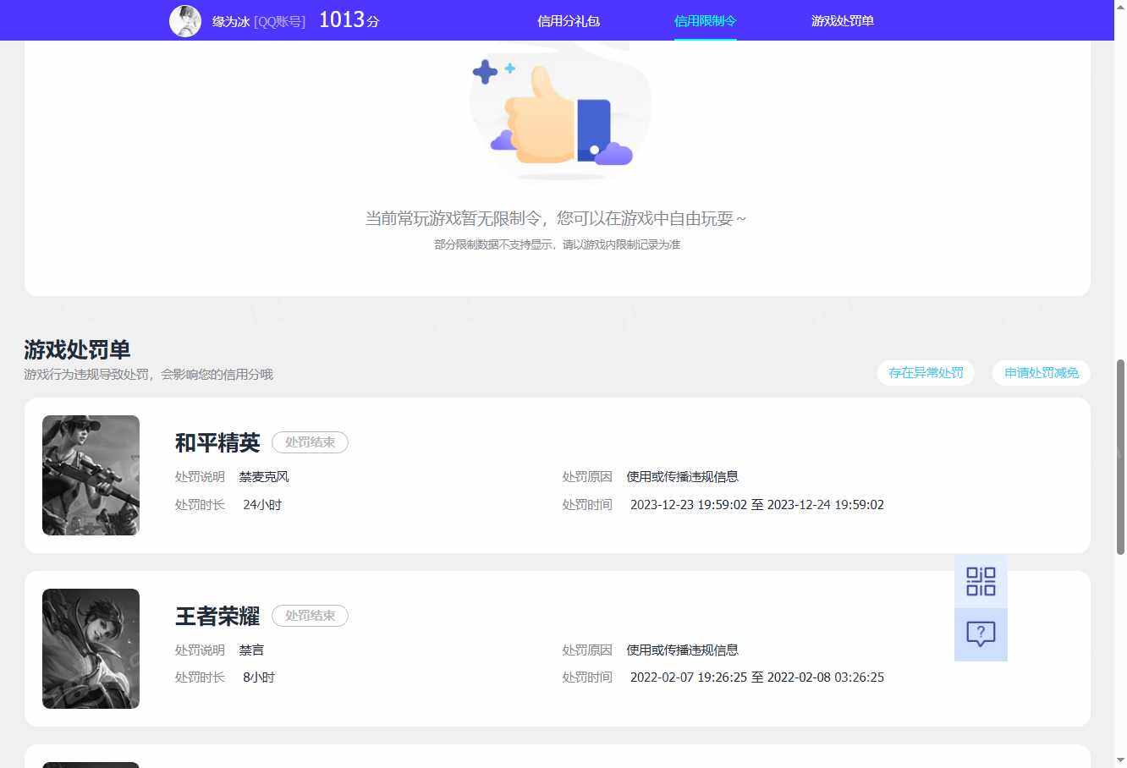Switch to the 信用限制令 tab
Image resolution: width=1127 pixels, height=768 pixels.
tap(705, 21)
